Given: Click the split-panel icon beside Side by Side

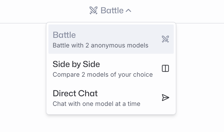Looking at the screenshot, I should [x=165, y=68].
